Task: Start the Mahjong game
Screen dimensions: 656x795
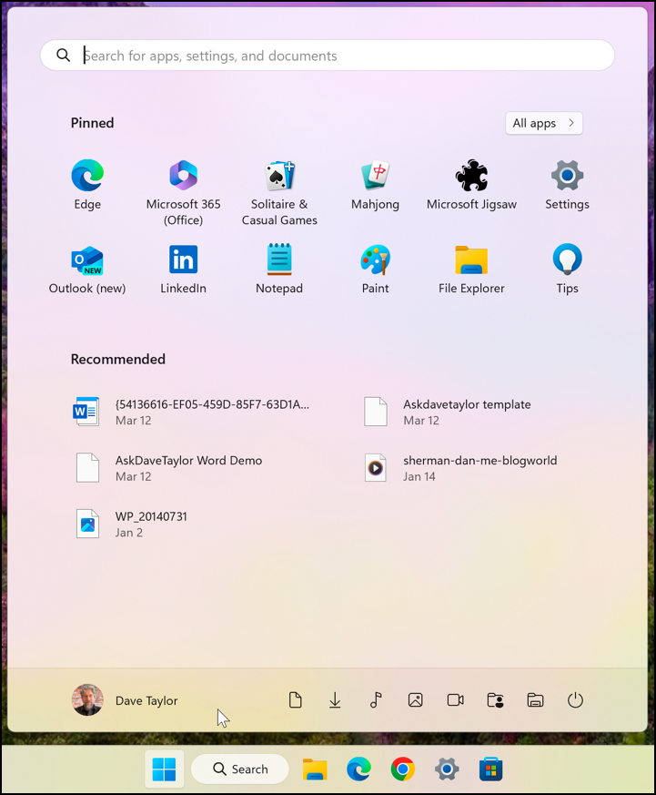Action: coord(375,185)
